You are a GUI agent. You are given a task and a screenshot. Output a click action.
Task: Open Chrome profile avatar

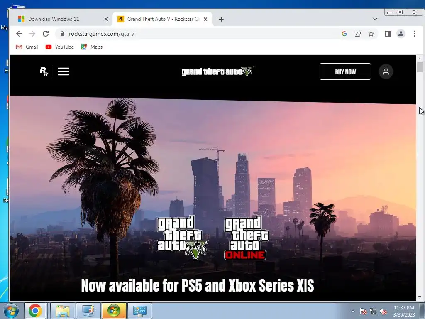pyautogui.click(x=401, y=34)
